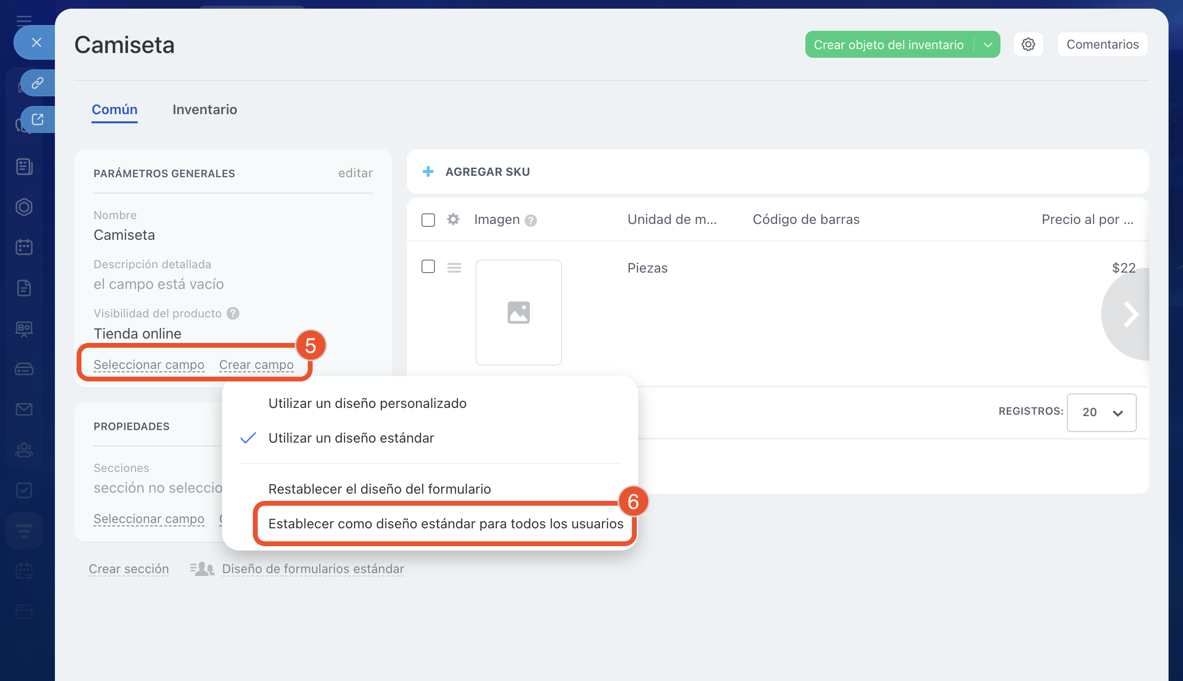The image size is (1183, 681).
Task: Click the blue plus icon next to Agregar SKU
Action: tap(428, 171)
